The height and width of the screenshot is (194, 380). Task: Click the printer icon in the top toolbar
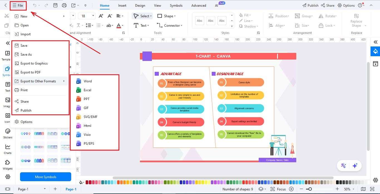64,5
